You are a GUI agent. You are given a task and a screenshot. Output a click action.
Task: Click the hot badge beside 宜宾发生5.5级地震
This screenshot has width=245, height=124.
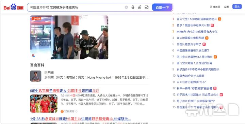pos(219,19)
